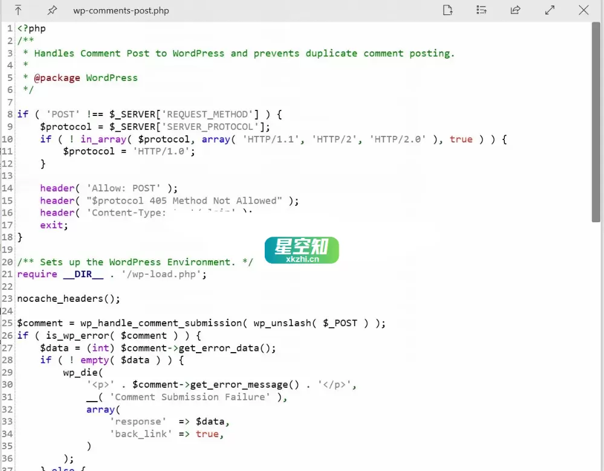Viewport: 604px width, 471px height.
Task: Enter fullscreen using the diagonal arrow icon
Action: point(549,10)
